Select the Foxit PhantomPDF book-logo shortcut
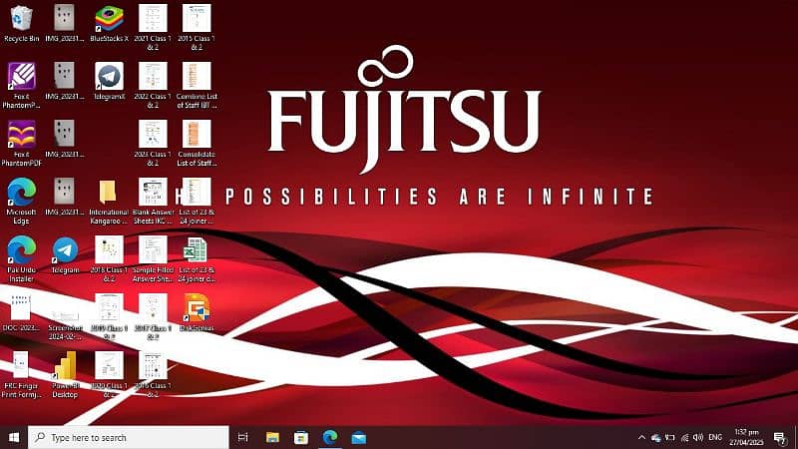This screenshot has height=449, width=798. (x=21, y=143)
